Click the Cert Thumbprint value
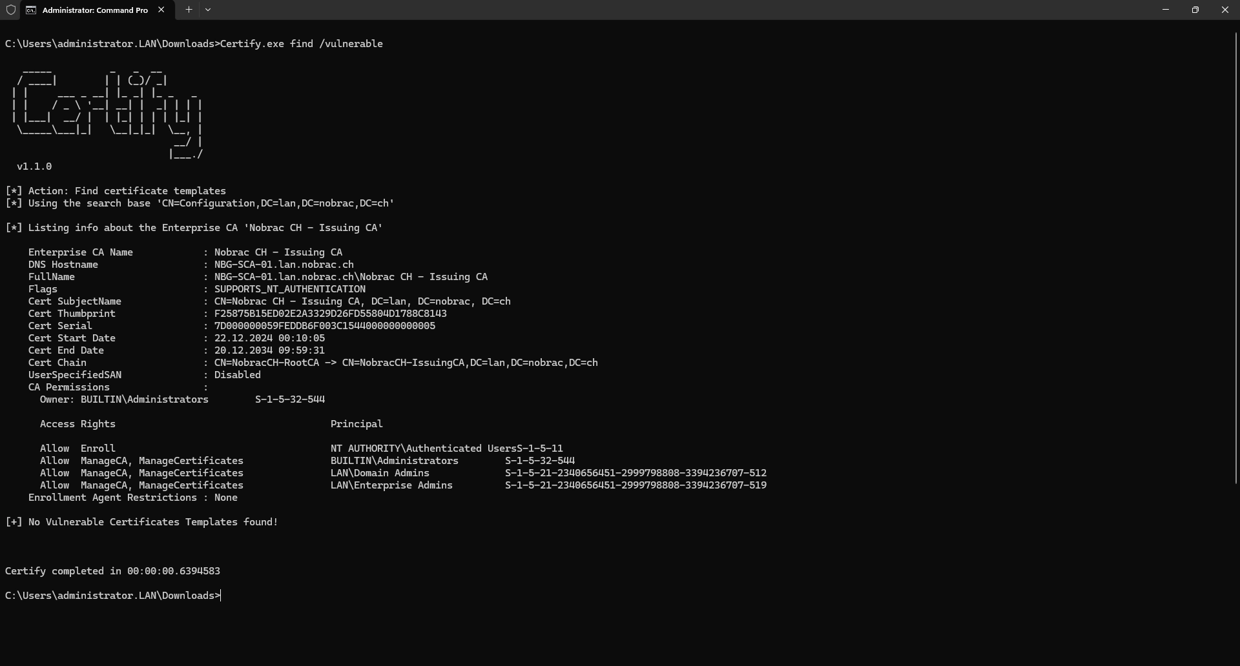The width and height of the screenshot is (1240, 666). click(x=331, y=314)
